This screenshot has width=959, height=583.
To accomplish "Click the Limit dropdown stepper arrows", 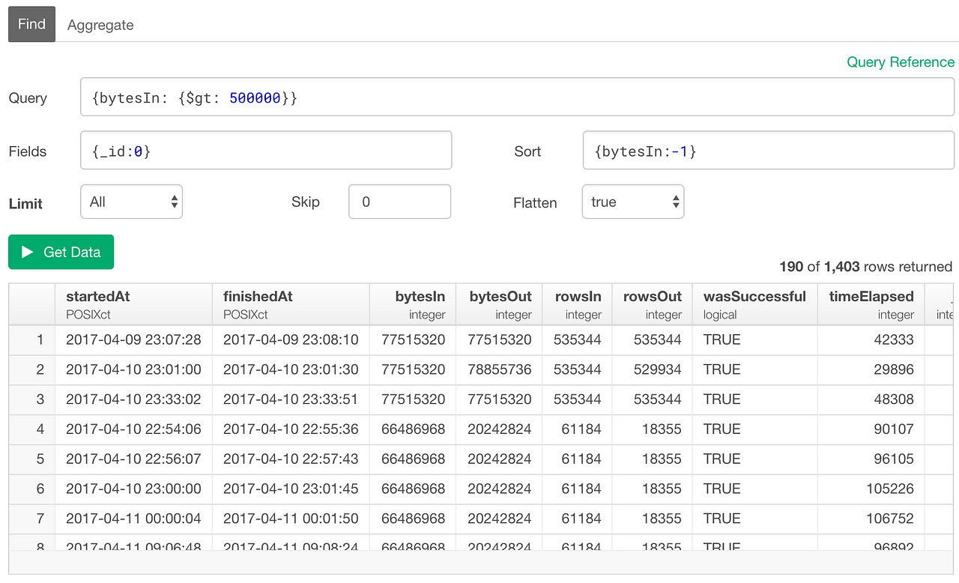I will point(173,201).
